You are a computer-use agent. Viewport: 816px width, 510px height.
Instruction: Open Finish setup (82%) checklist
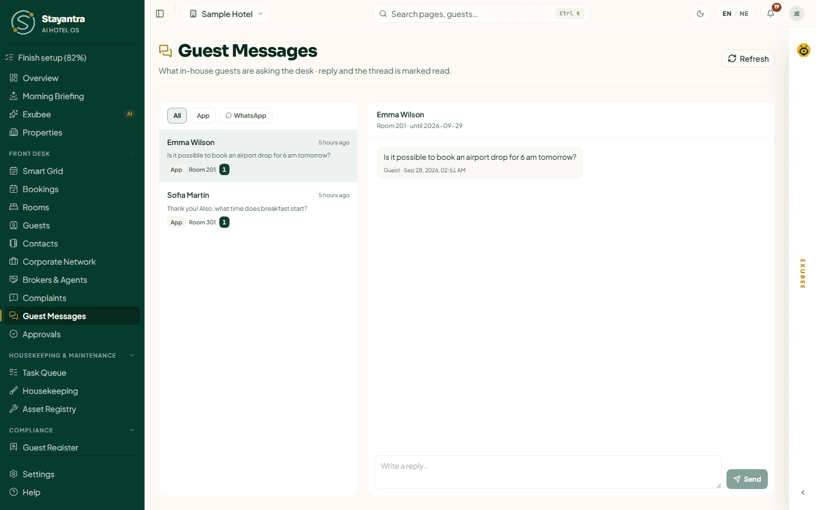point(72,58)
